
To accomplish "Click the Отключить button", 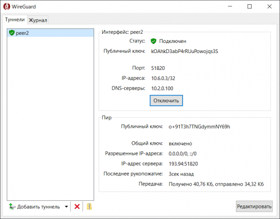I will (166, 101).
